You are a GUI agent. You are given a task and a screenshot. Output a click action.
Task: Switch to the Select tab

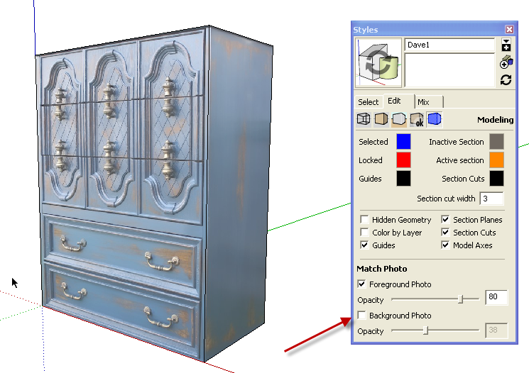click(x=368, y=101)
